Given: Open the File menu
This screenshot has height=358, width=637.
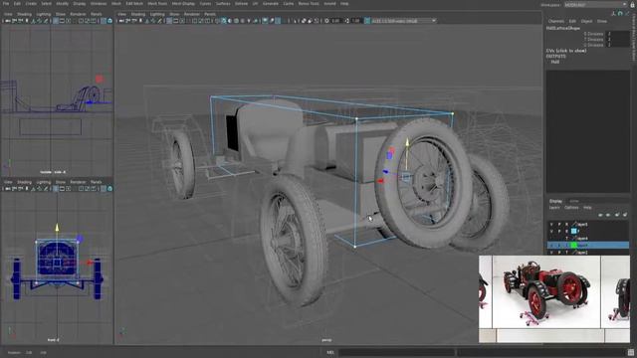Looking at the screenshot, I should pyautogui.click(x=6, y=4).
